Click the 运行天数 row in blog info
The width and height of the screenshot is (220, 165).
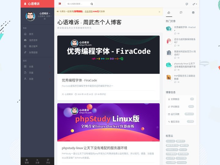click(181, 114)
